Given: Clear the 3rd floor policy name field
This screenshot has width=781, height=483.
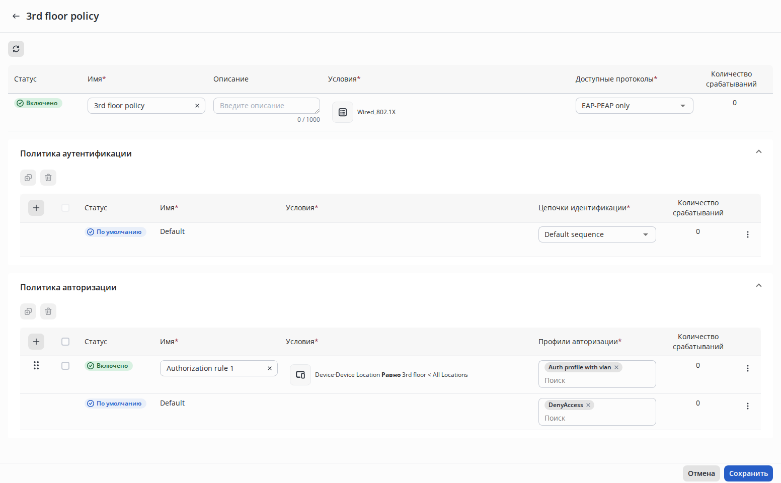Looking at the screenshot, I should [x=197, y=106].
